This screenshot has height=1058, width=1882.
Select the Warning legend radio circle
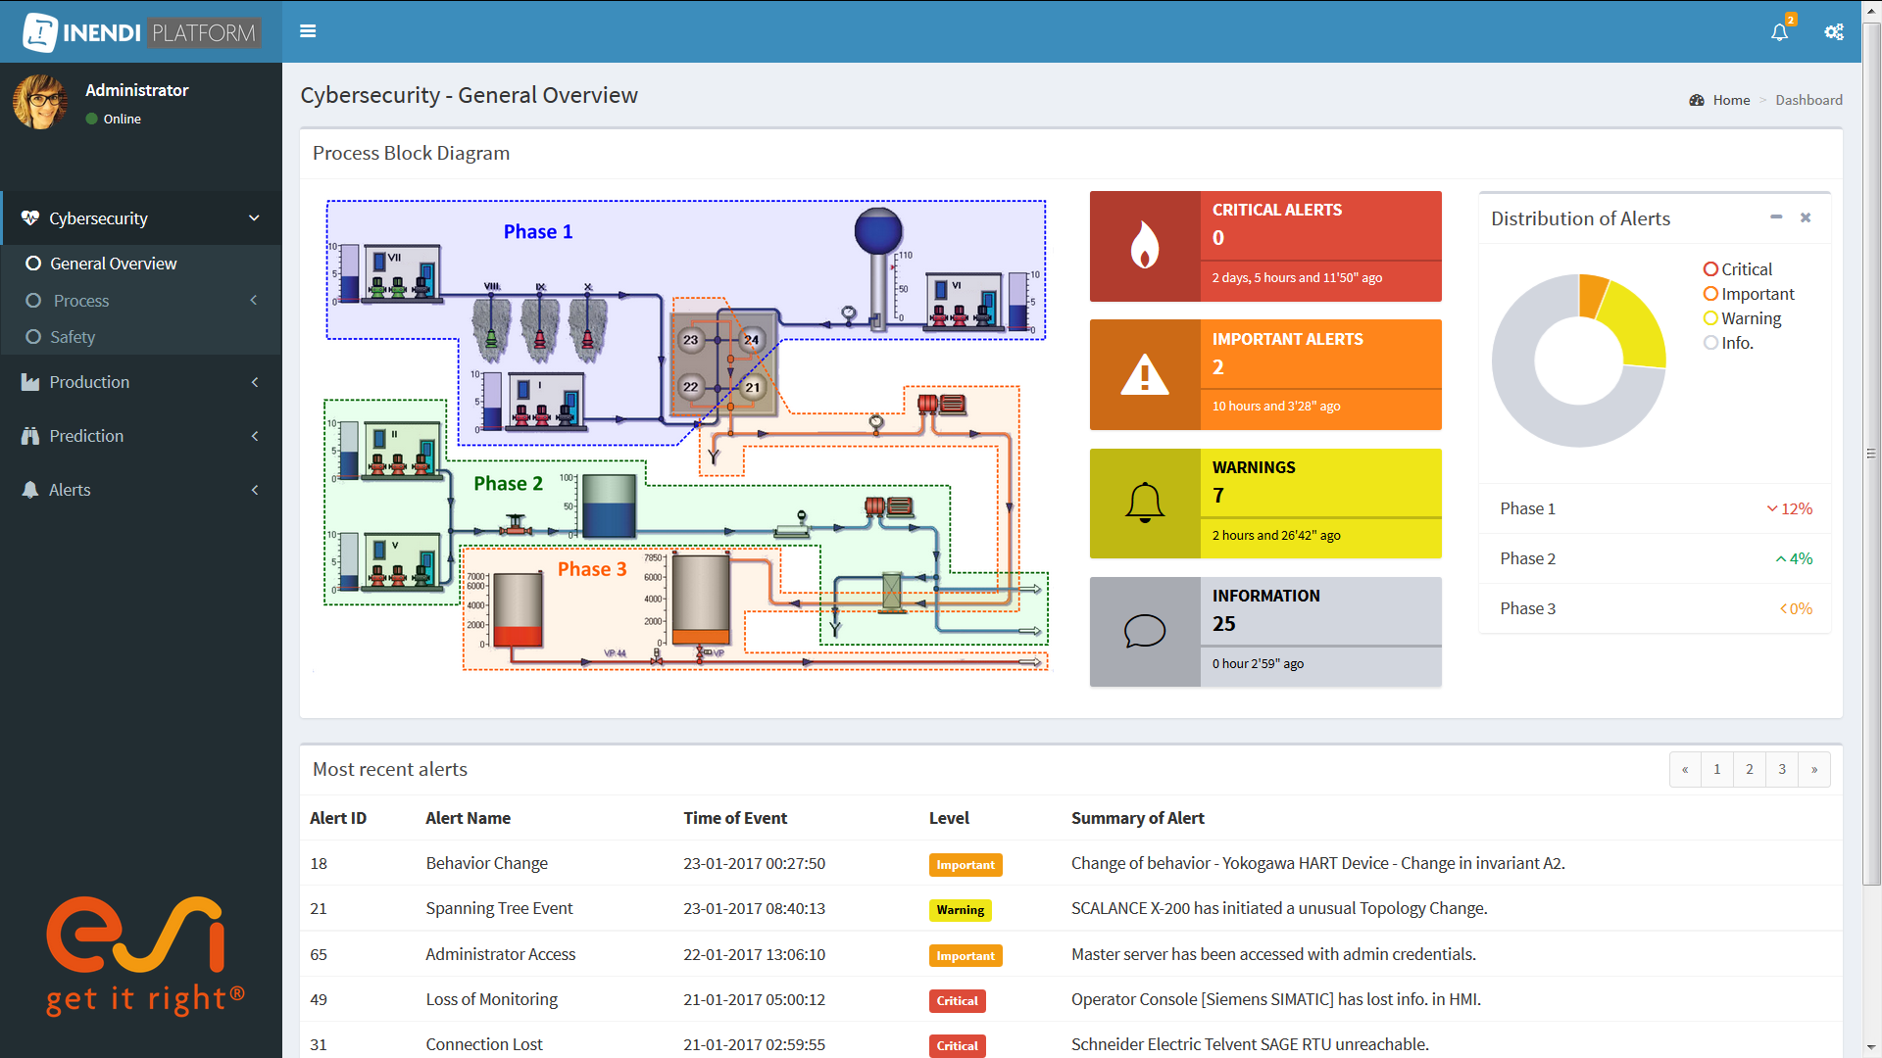point(1710,318)
